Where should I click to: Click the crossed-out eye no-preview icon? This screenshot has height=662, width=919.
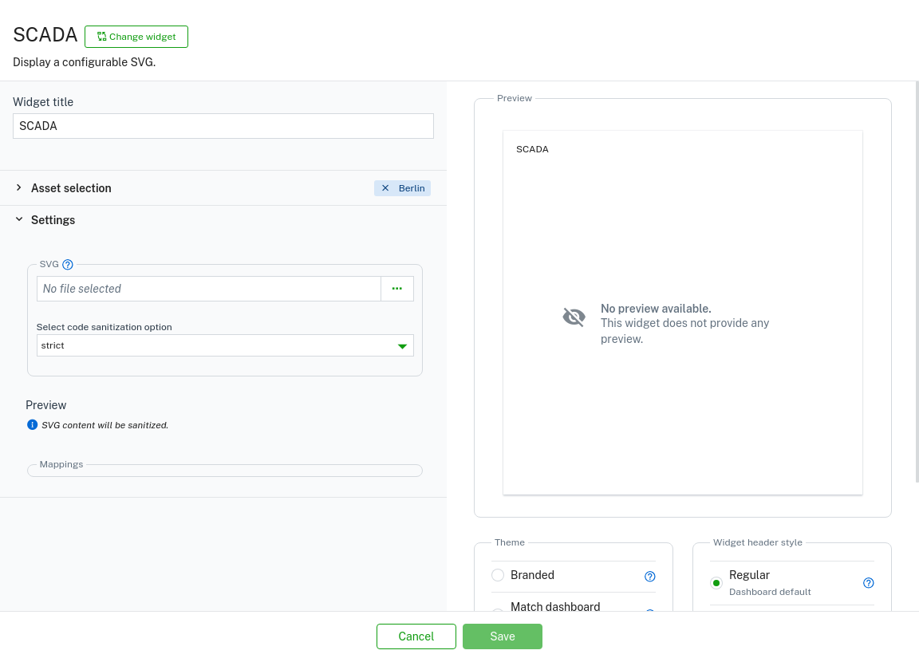click(x=574, y=317)
